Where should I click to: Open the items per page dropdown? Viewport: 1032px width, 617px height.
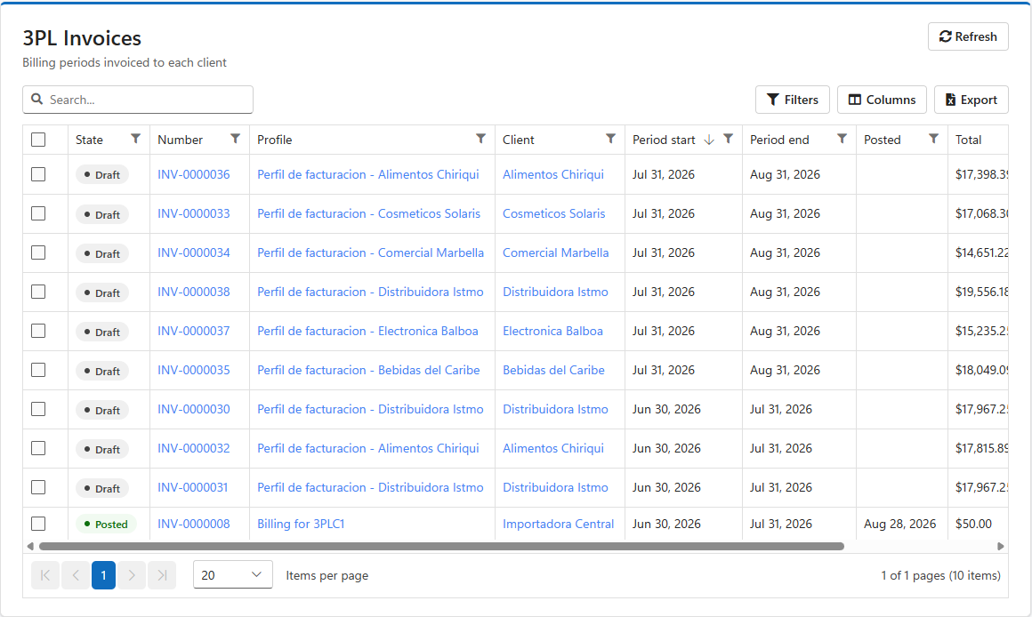pos(232,575)
